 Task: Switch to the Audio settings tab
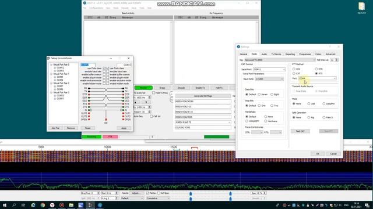pyautogui.click(x=264, y=54)
